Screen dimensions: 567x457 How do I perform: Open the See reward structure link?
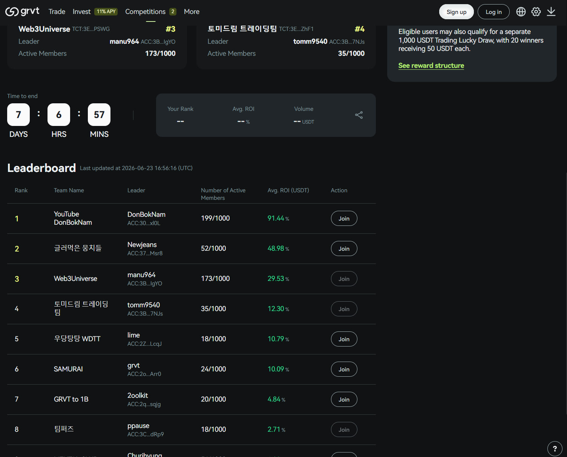click(431, 66)
